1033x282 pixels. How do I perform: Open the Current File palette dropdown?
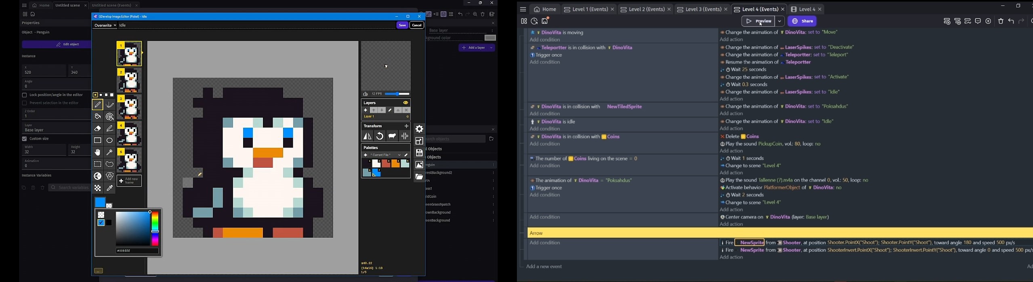pyautogui.click(x=382, y=155)
